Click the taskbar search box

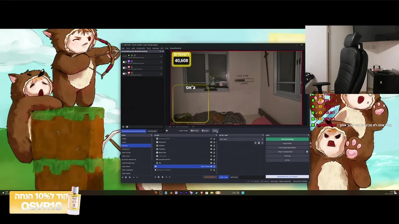click(x=228, y=193)
